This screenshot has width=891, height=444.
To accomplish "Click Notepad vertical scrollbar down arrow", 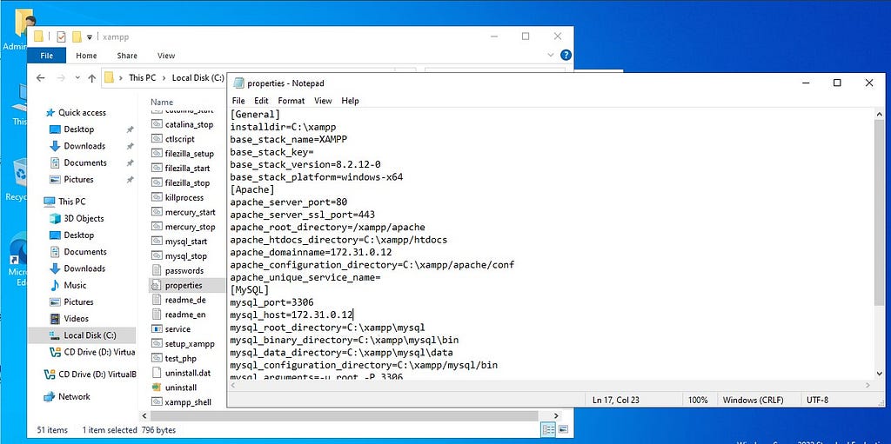I will [x=881, y=374].
